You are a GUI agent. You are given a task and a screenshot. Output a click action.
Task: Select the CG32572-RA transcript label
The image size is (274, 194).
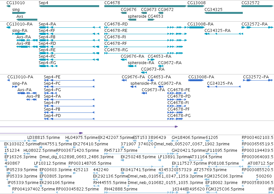click(x=254, y=24)
